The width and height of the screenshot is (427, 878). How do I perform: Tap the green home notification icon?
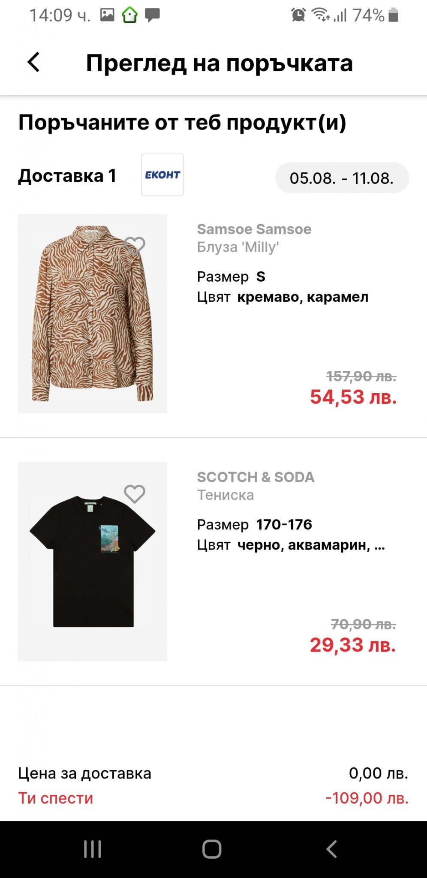pos(129,15)
